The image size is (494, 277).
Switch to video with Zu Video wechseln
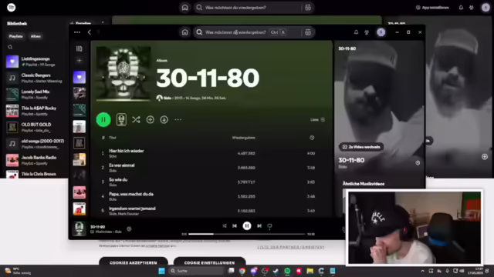click(361, 147)
